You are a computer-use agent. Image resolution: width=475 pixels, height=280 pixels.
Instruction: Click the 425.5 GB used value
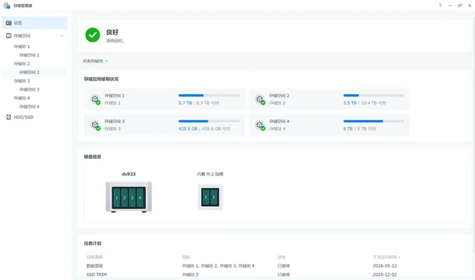tap(188, 129)
